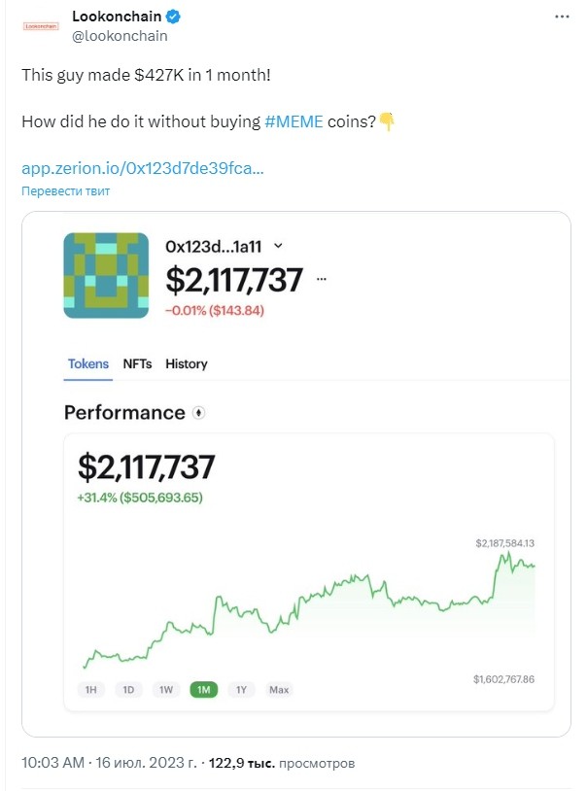The image size is (587, 791).
Task: Open the ellipsis next to wallet balance
Action: [x=322, y=279]
